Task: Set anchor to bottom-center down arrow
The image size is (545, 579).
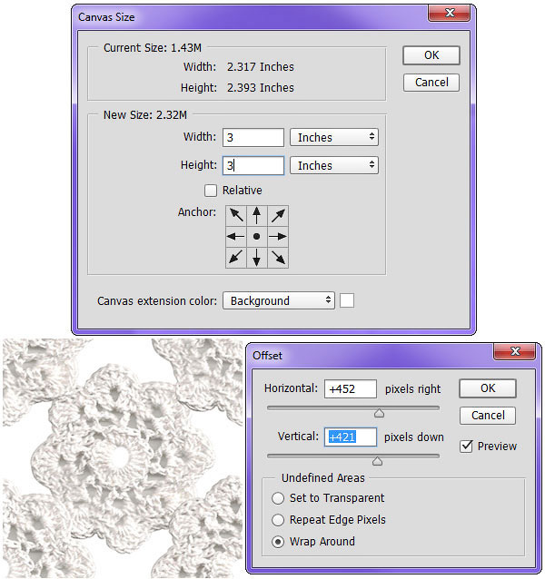Action: pyautogui.click(x=256, y=258)
